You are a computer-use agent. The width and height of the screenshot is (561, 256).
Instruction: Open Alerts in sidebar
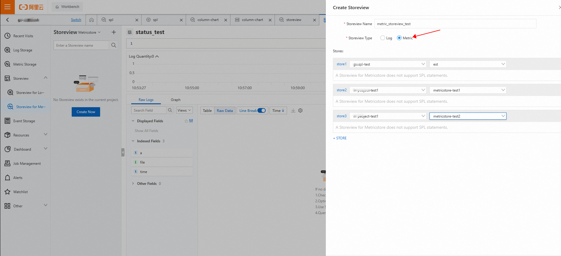[x=18, y=178]
